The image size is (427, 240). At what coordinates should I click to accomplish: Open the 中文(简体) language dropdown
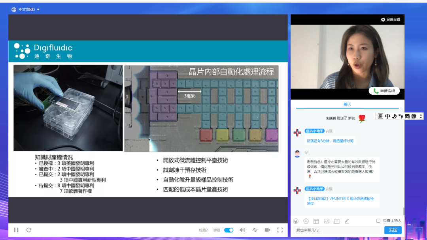[26, 9]
